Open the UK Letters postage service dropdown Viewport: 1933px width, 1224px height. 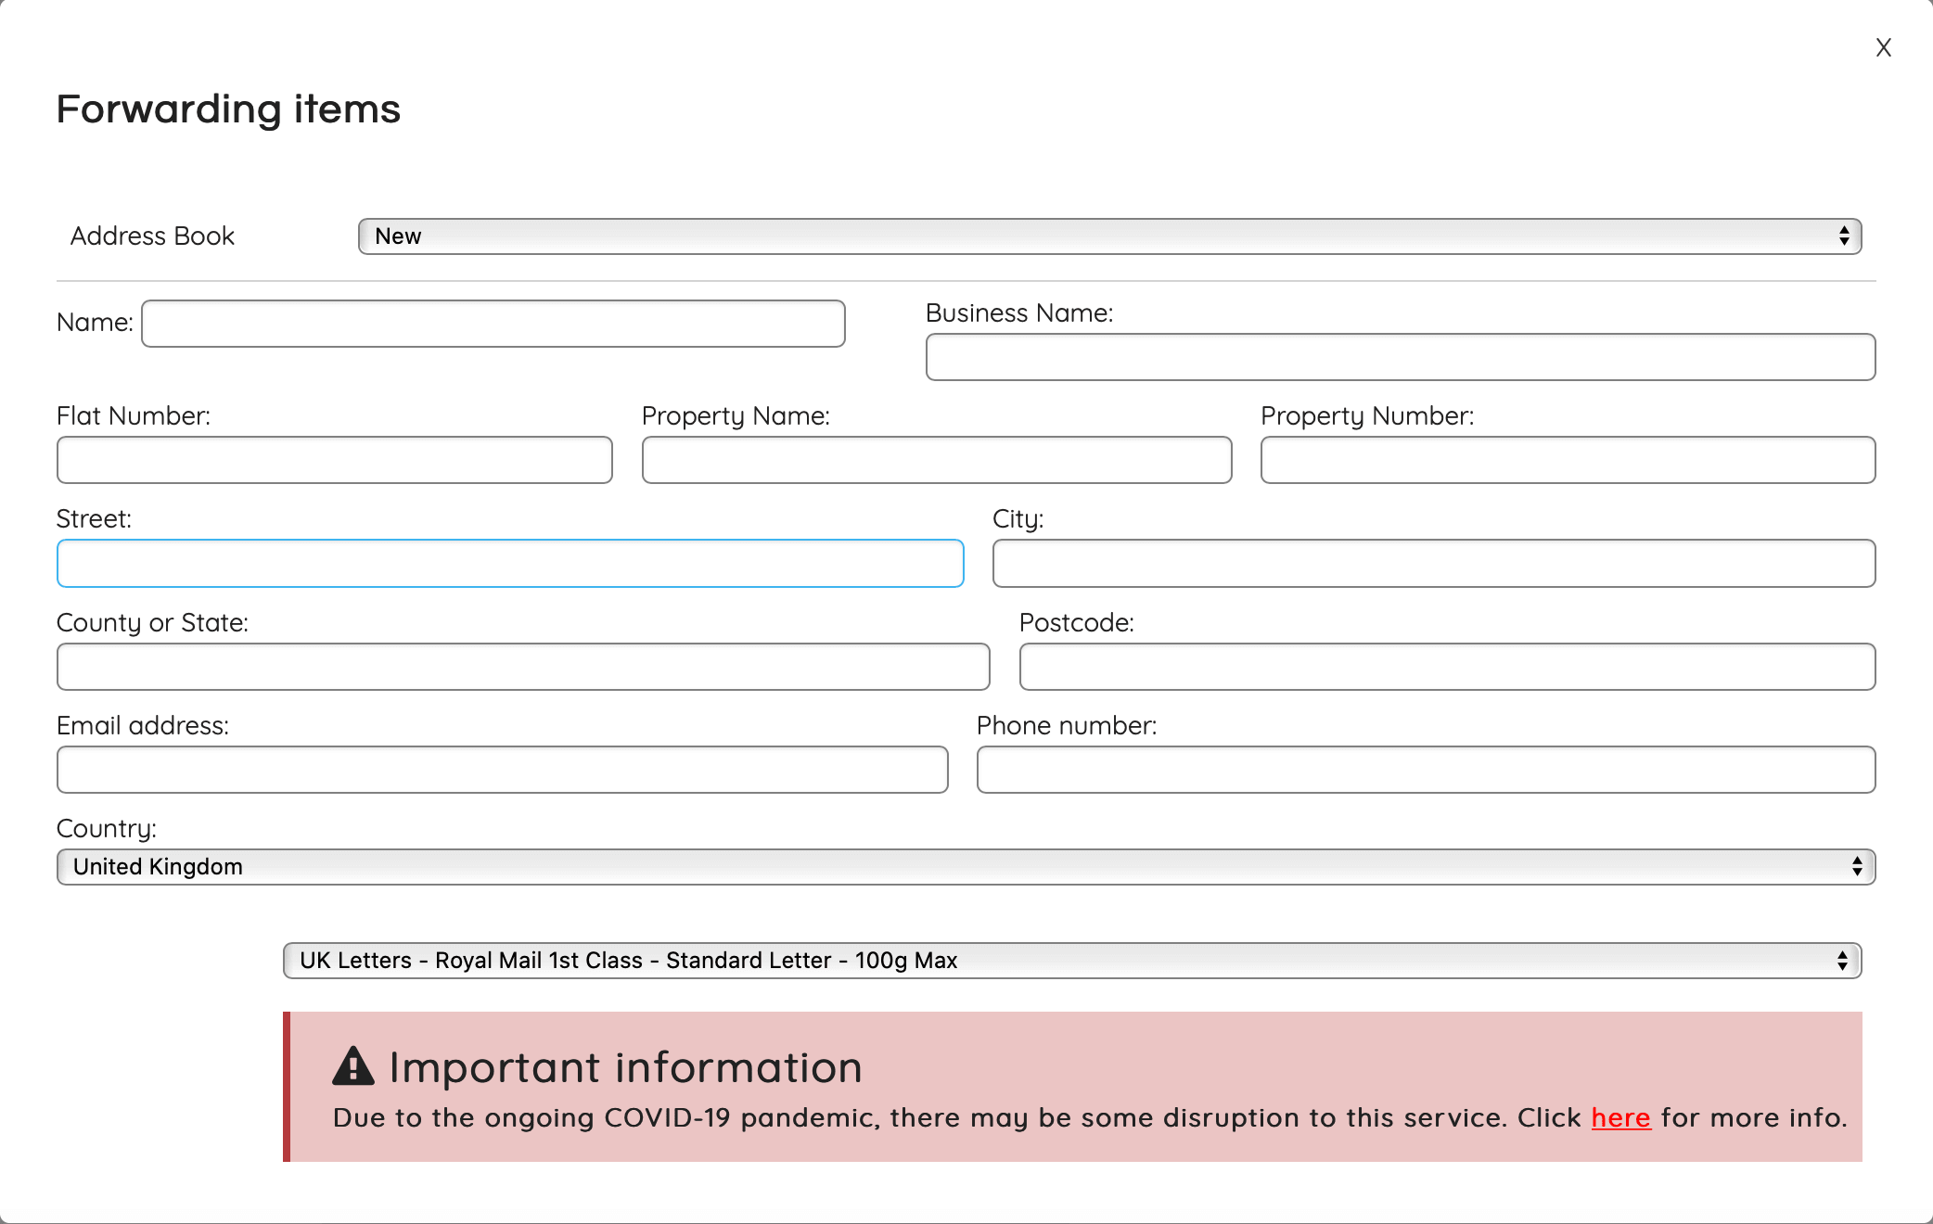1071,961
